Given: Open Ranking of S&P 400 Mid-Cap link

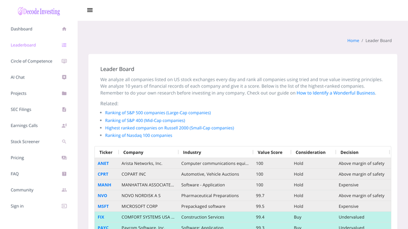Looking at the screenshot, I should [145, 120].
